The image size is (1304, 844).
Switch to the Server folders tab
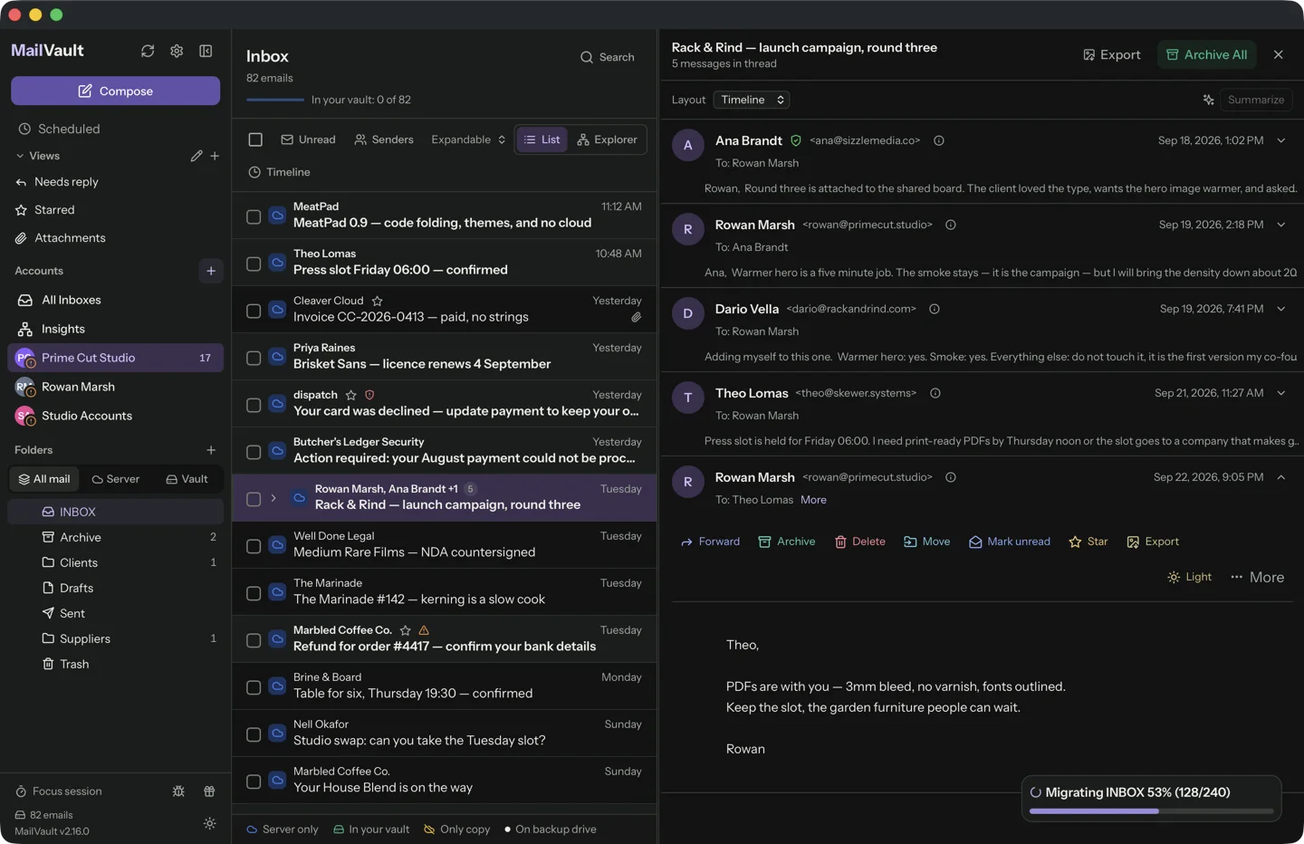(x=115, y=479)
